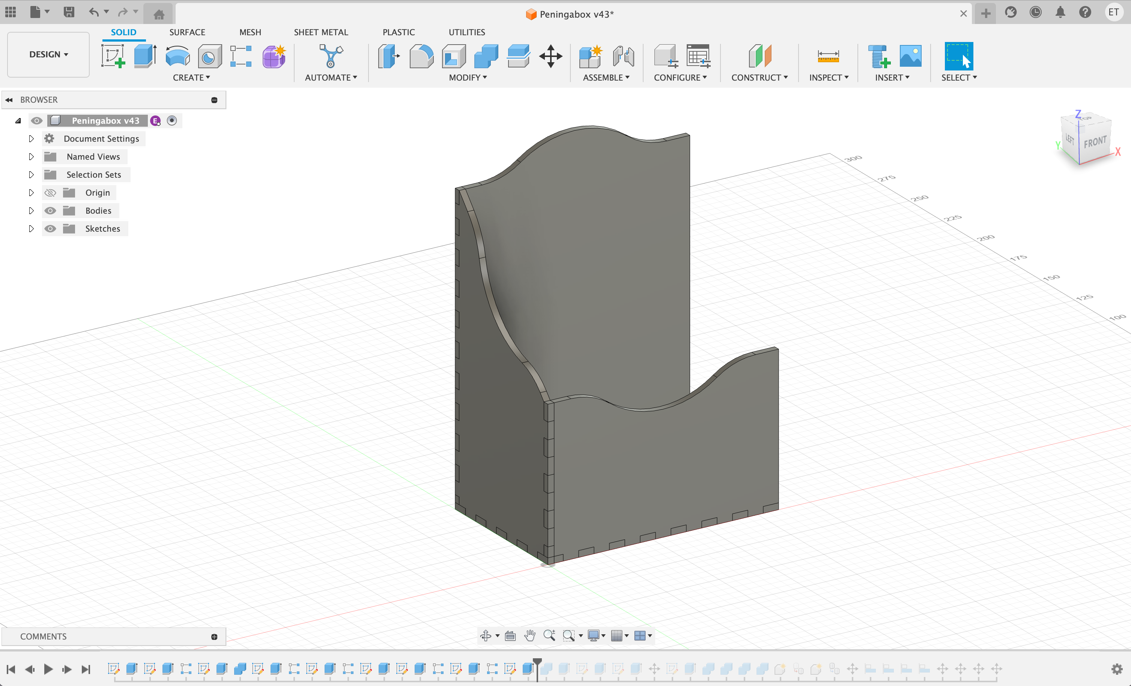Expand the Origin folder node

(31, 193)
